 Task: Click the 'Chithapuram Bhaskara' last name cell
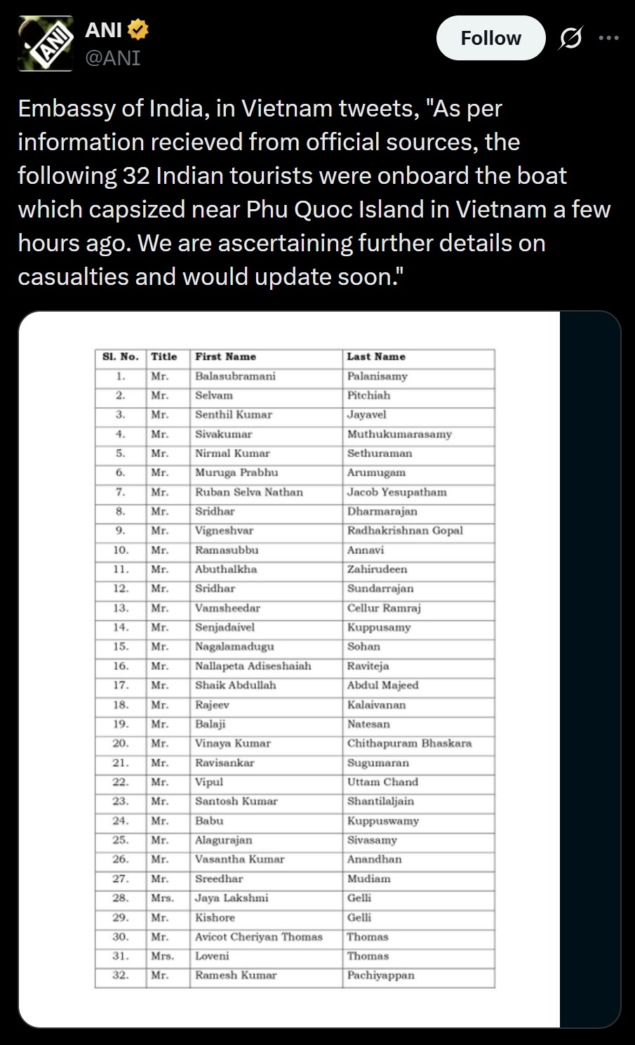coord(409,744)
